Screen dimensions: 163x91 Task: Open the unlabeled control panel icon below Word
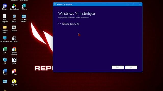[5, 81]
